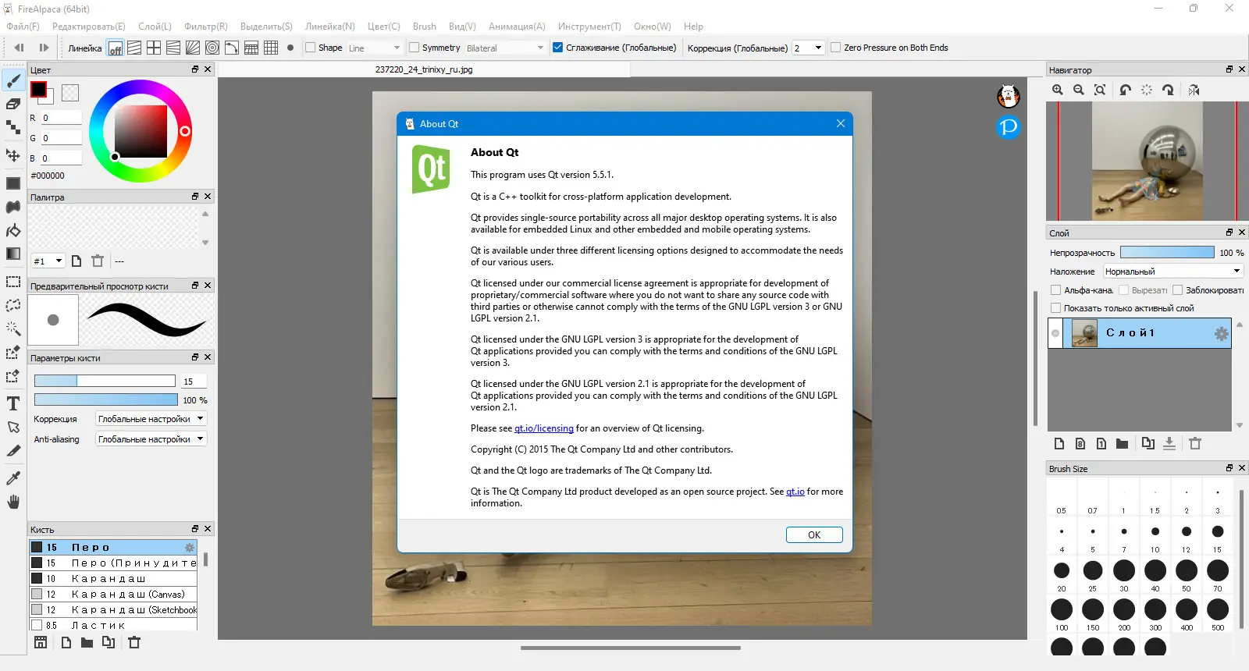The image size is (1249, 671).
Task: Open the Выделить(S) menu
Action: pyautogui.click(x=266, y=27)
